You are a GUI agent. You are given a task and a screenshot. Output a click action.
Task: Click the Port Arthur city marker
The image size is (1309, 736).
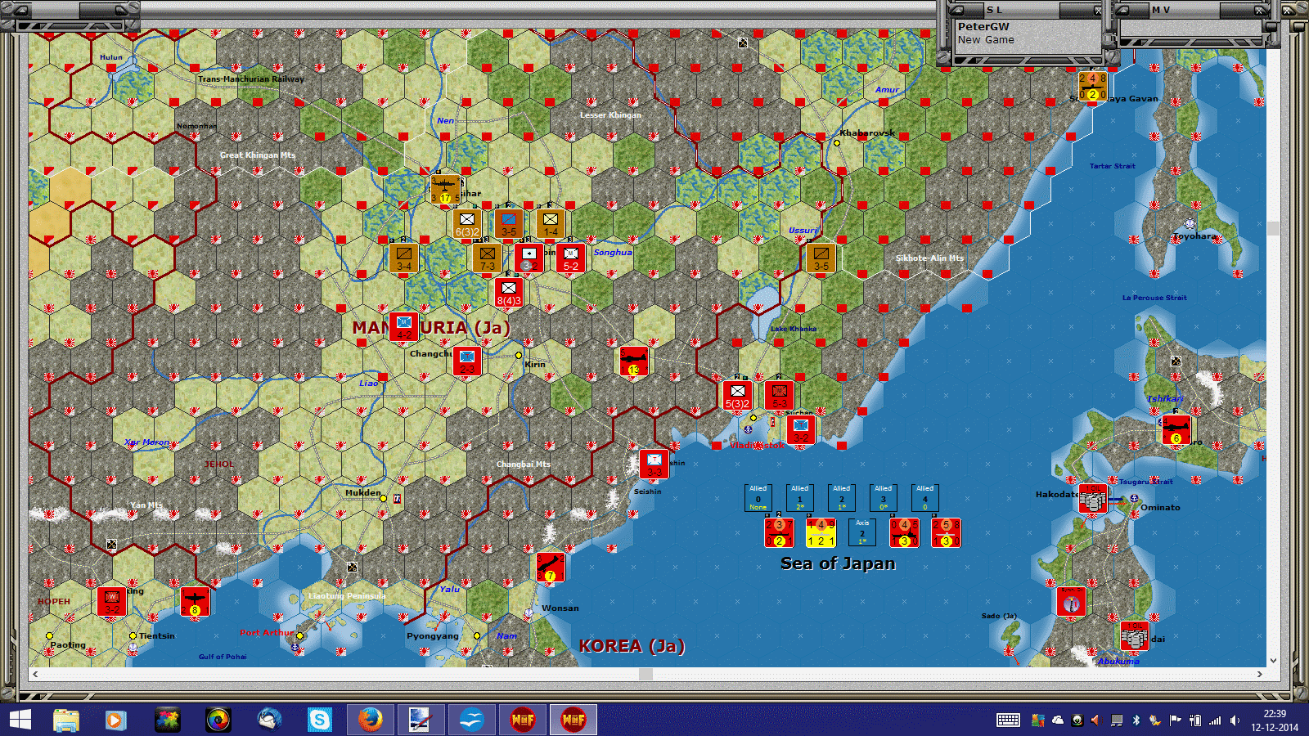300,635
